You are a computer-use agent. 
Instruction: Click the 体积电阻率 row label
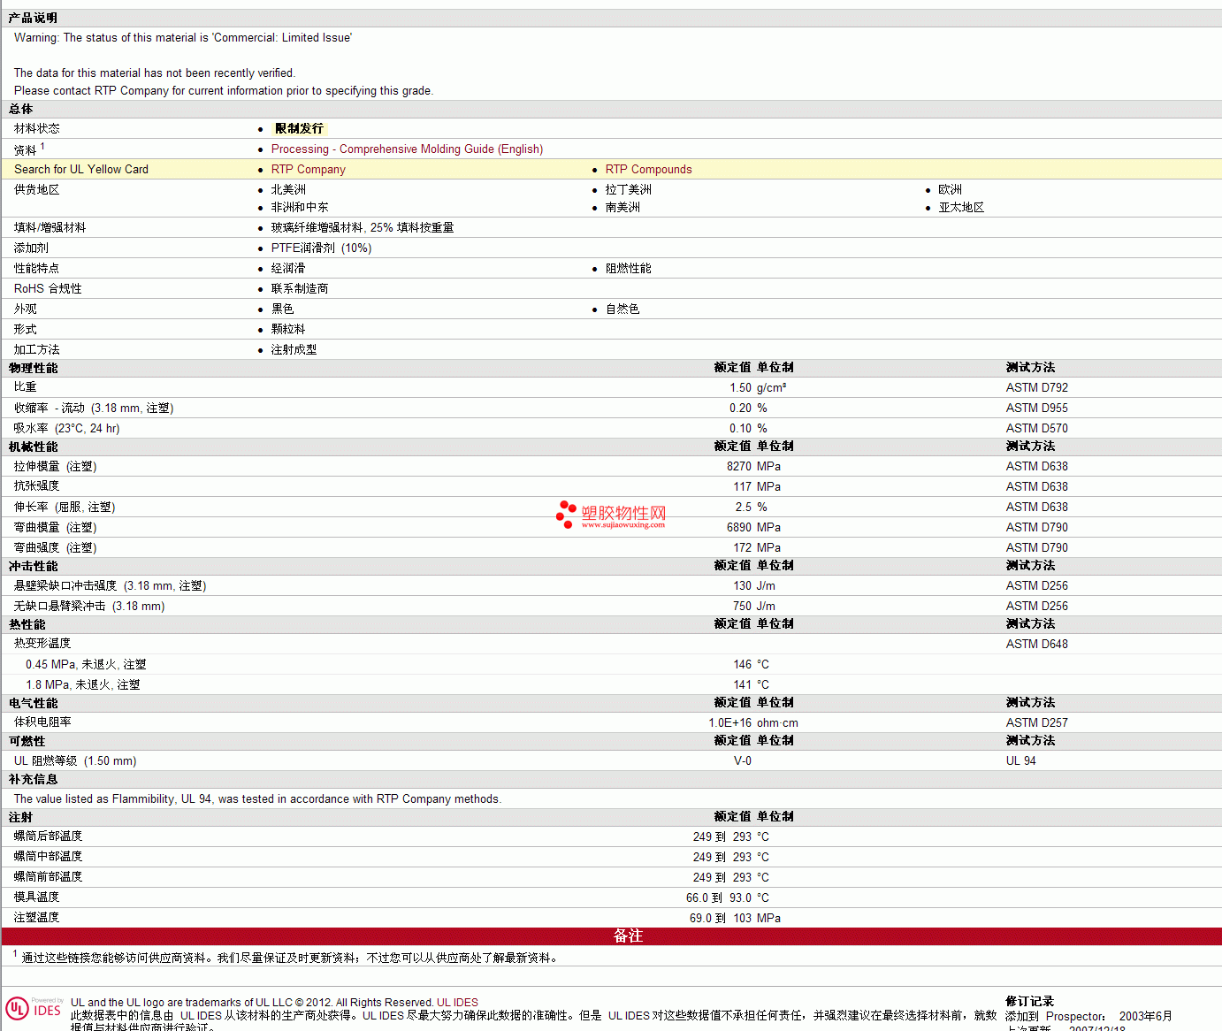click(42, 723)
